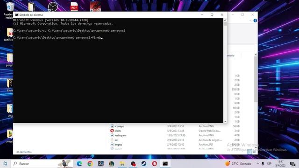The image size is (299, 168).
Task: Open the 27°C Soleado weather widget
Action: 238,164
